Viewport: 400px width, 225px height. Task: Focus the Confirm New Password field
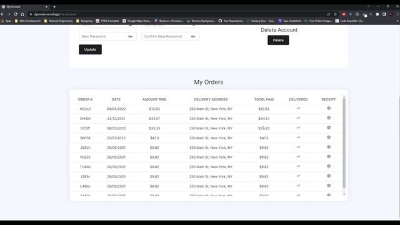coord(171,36)
